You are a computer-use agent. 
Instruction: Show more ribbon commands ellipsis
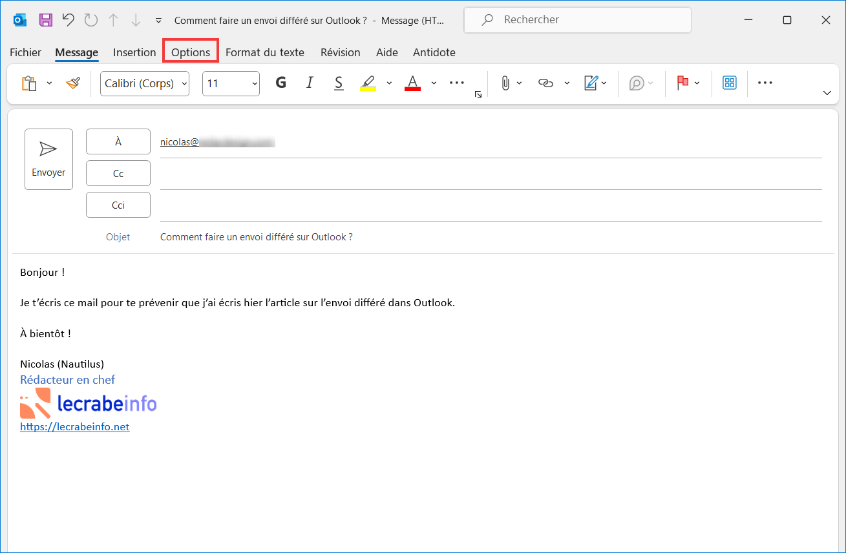765,83
